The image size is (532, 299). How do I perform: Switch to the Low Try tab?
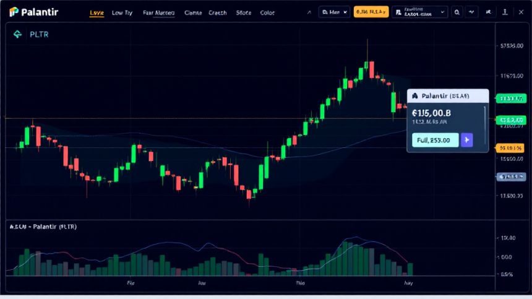(x=122, y=13)
